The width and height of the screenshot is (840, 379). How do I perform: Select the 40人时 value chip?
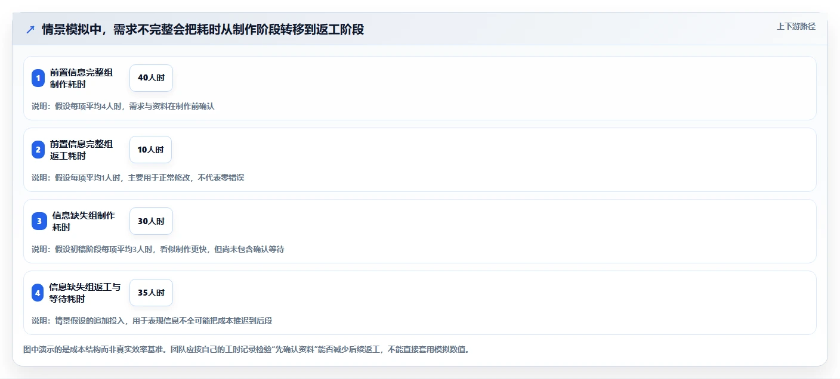point(151,78)
